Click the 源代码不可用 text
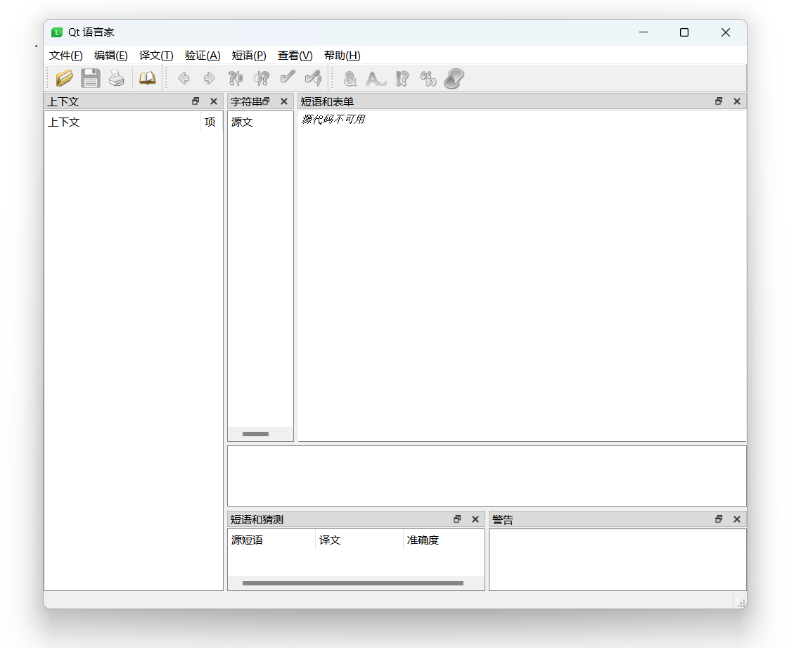Viewport: 794px width, 648px height. click(333, 120)
